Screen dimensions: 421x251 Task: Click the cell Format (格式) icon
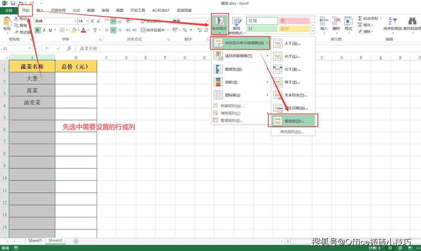348,22
